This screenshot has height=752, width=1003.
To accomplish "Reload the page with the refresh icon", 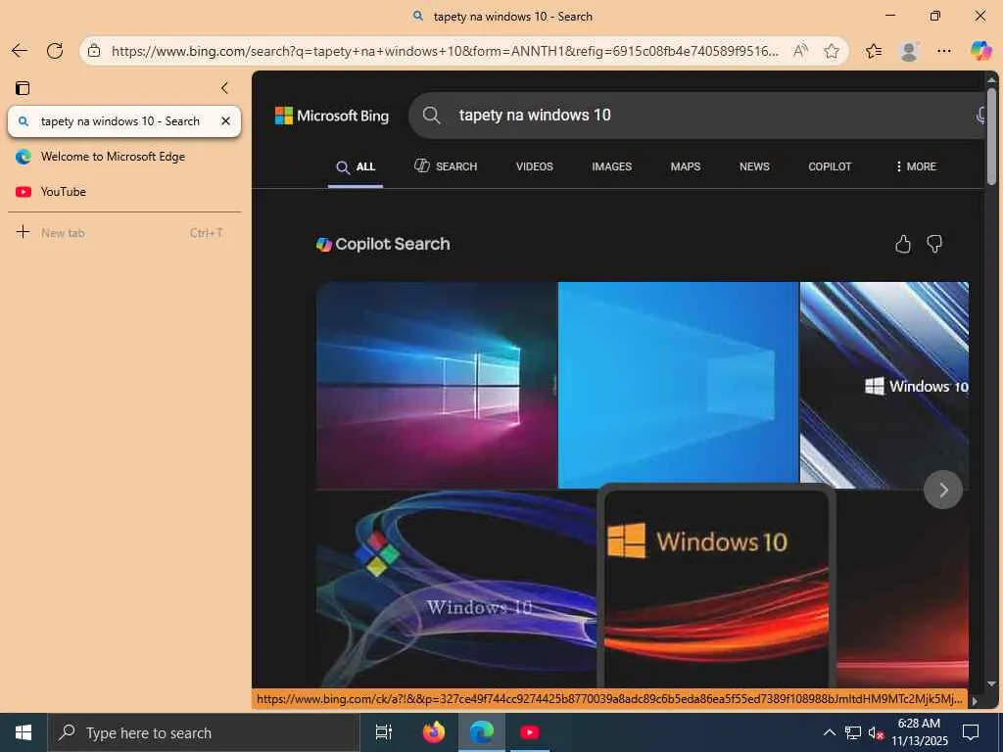I will 55,51.
